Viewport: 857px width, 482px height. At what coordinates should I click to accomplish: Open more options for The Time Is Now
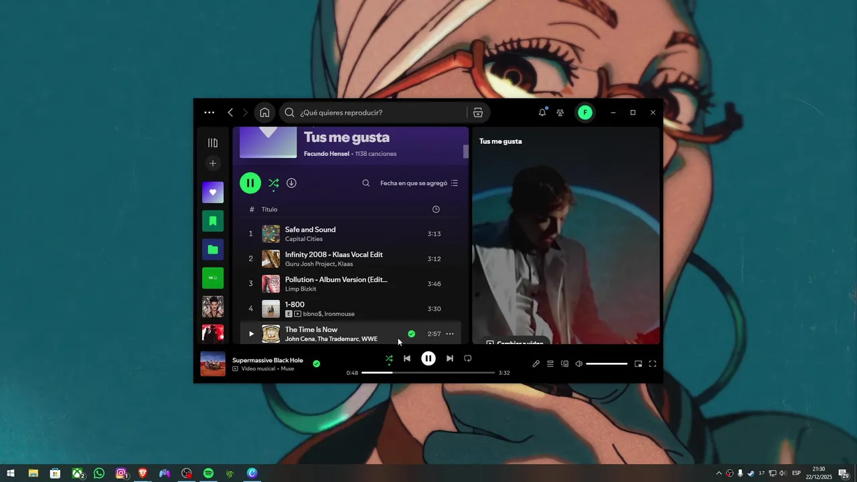(x=450, y=334)
